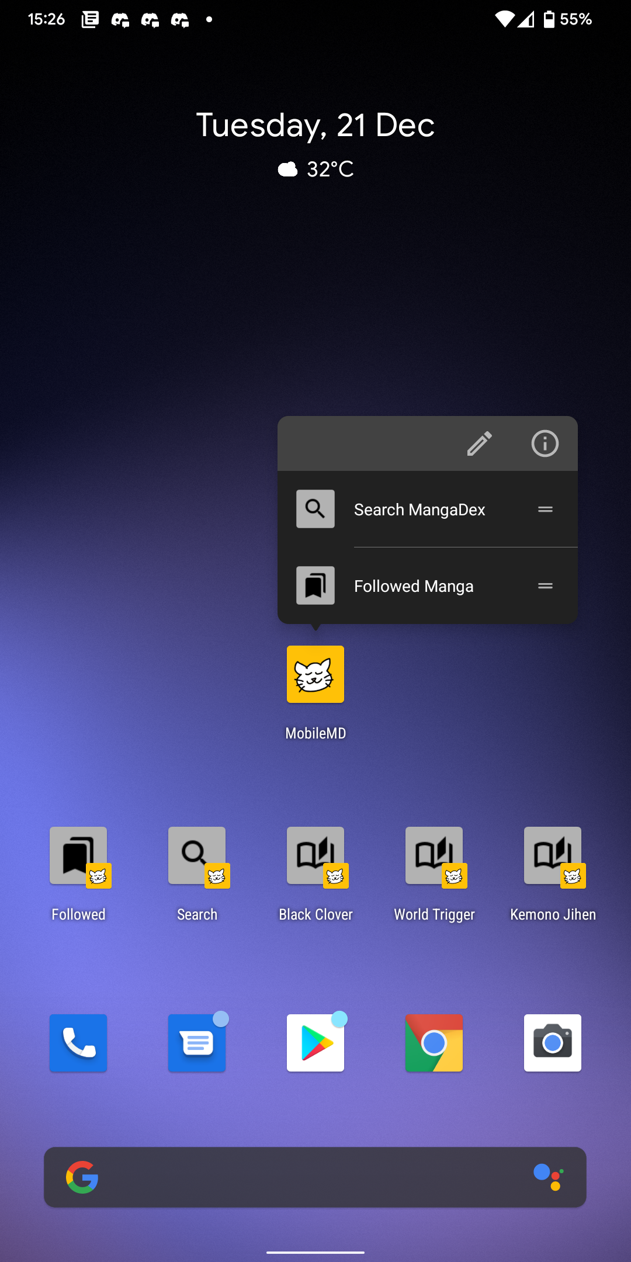
Task: Tap the news notification icon in status bar
Action: 90,20
